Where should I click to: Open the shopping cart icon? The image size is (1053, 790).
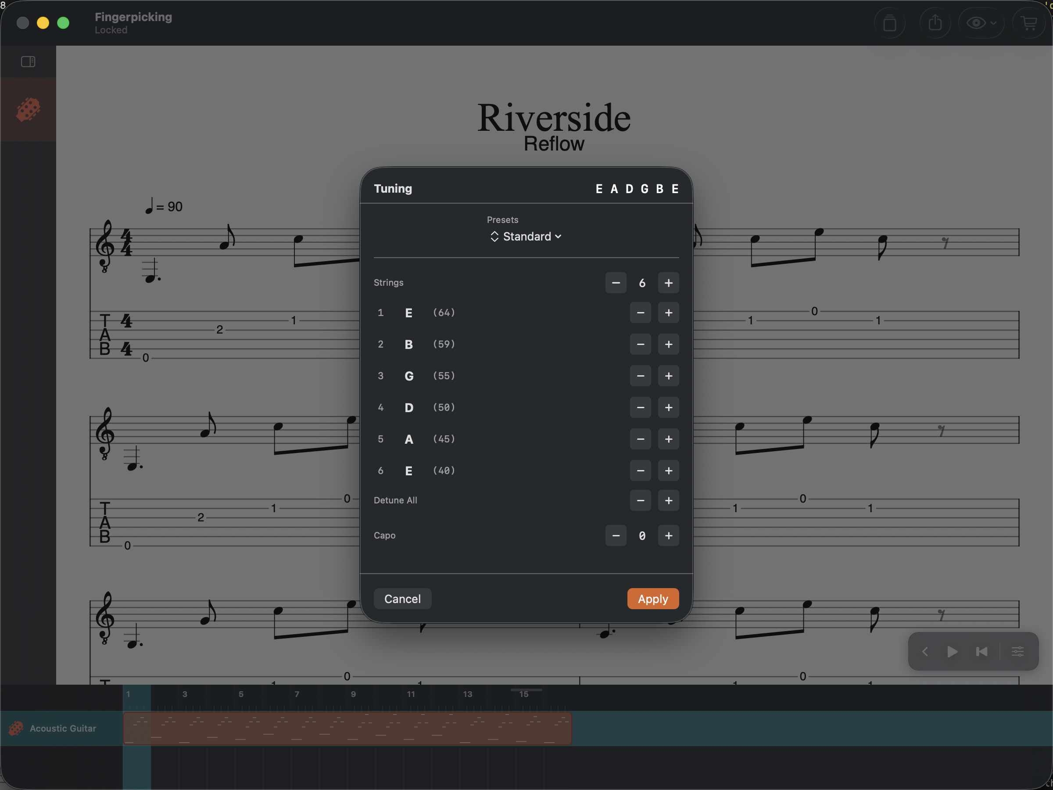click(x=1029, y=22)
